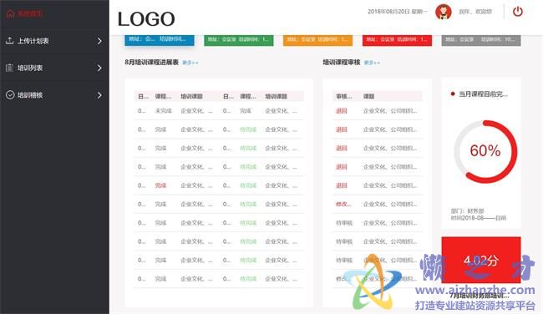Click the 课题 header in the review table

368,96
